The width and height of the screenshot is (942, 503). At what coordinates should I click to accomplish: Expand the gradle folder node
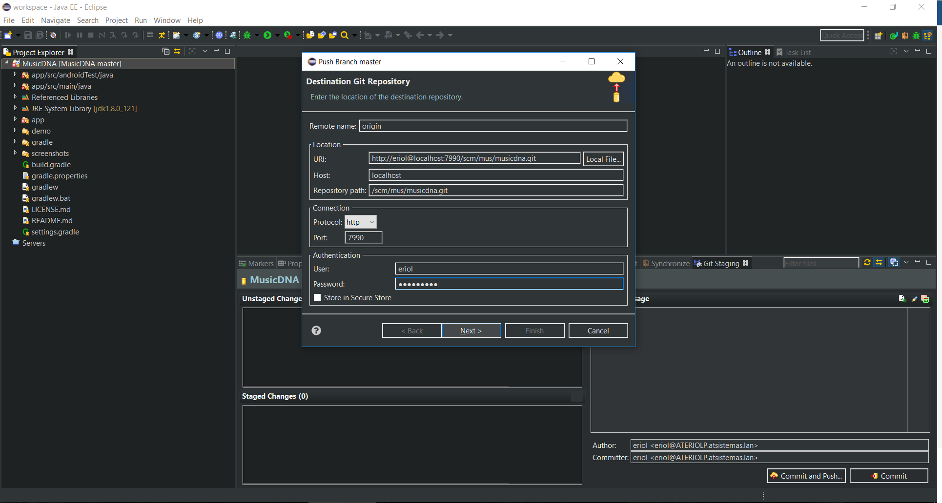[15, 142]
